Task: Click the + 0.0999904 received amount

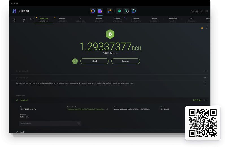Action: click(x=196, y=100)
